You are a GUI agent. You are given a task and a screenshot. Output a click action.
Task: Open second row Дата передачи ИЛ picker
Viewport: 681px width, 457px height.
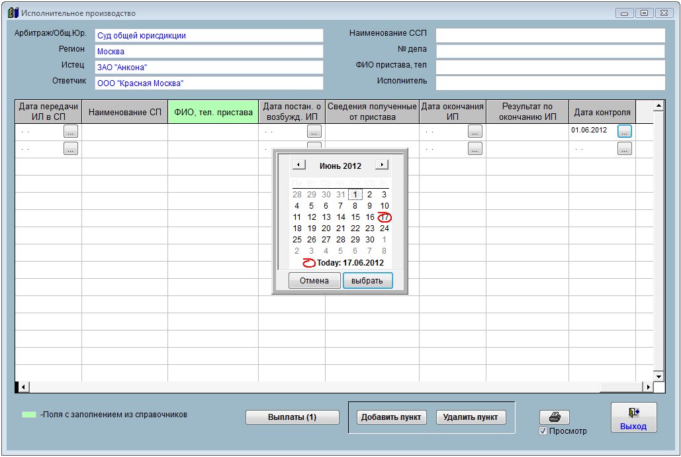[71, 148]
